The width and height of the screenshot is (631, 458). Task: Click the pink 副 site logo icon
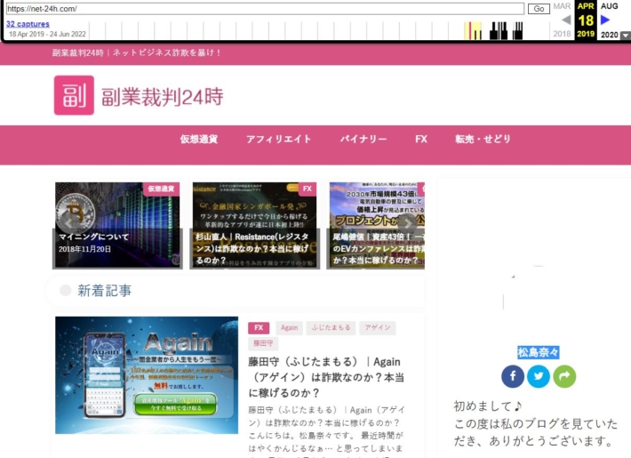74,95
